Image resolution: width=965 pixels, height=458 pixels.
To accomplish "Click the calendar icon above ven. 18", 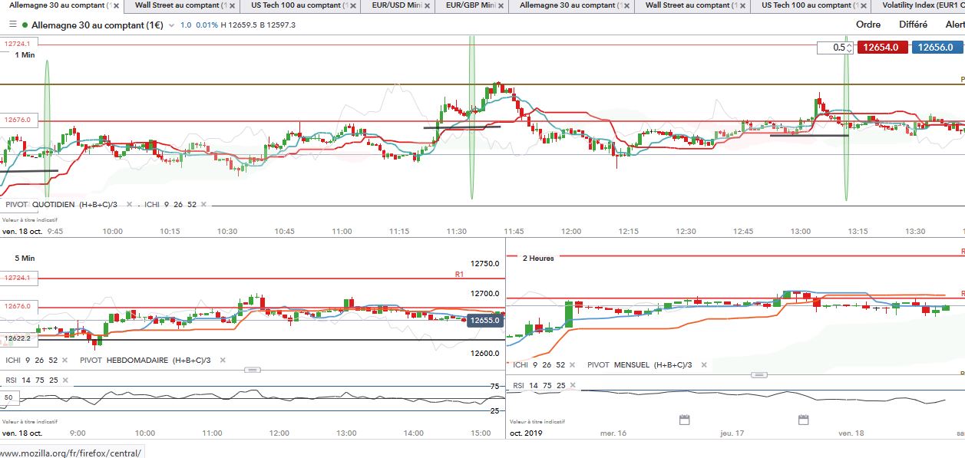I will 804,420.
